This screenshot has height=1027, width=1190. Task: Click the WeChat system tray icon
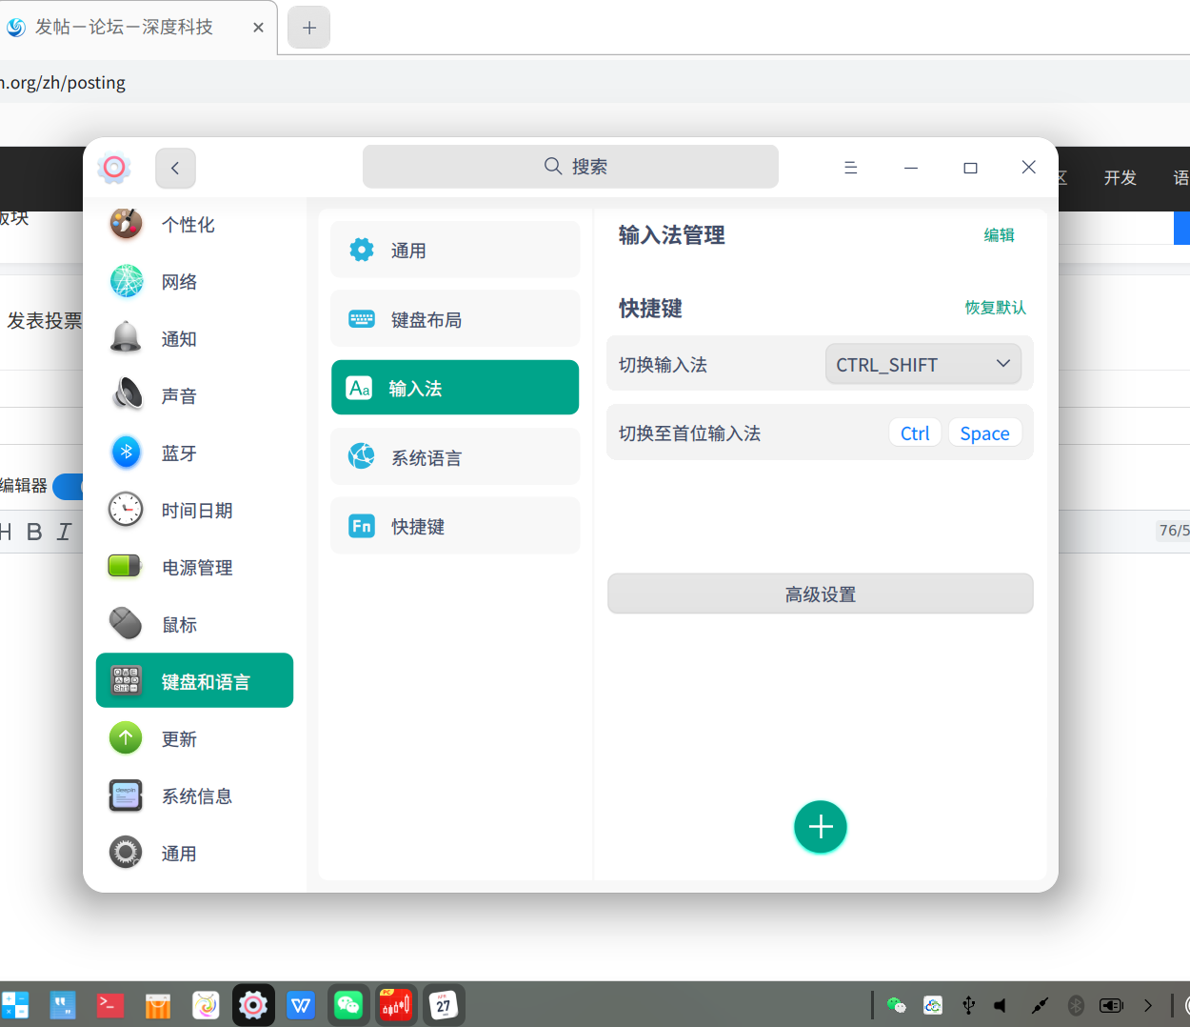tap(896, 1005)
